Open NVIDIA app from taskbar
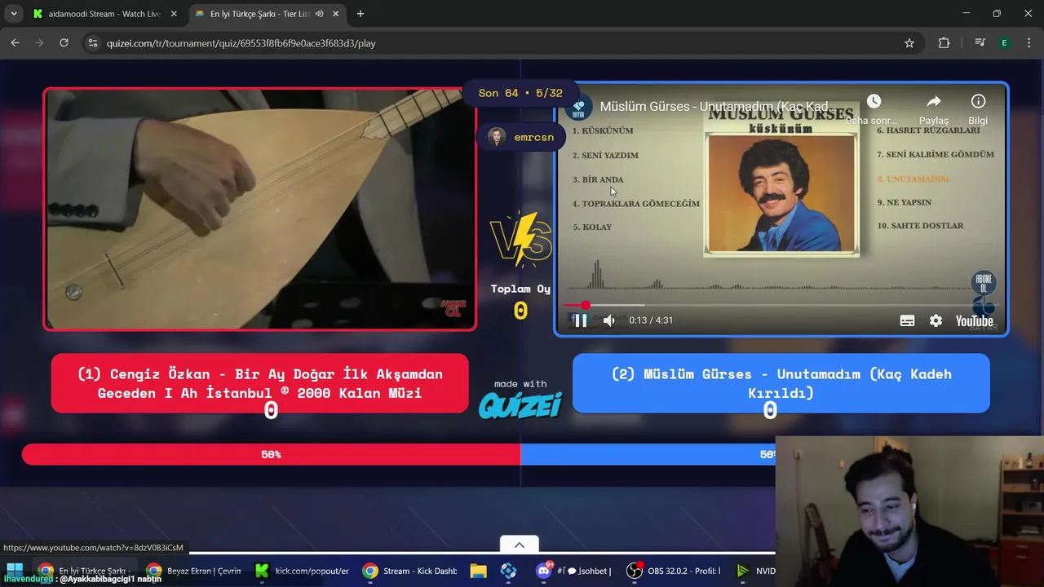 (x=754, y=571)
